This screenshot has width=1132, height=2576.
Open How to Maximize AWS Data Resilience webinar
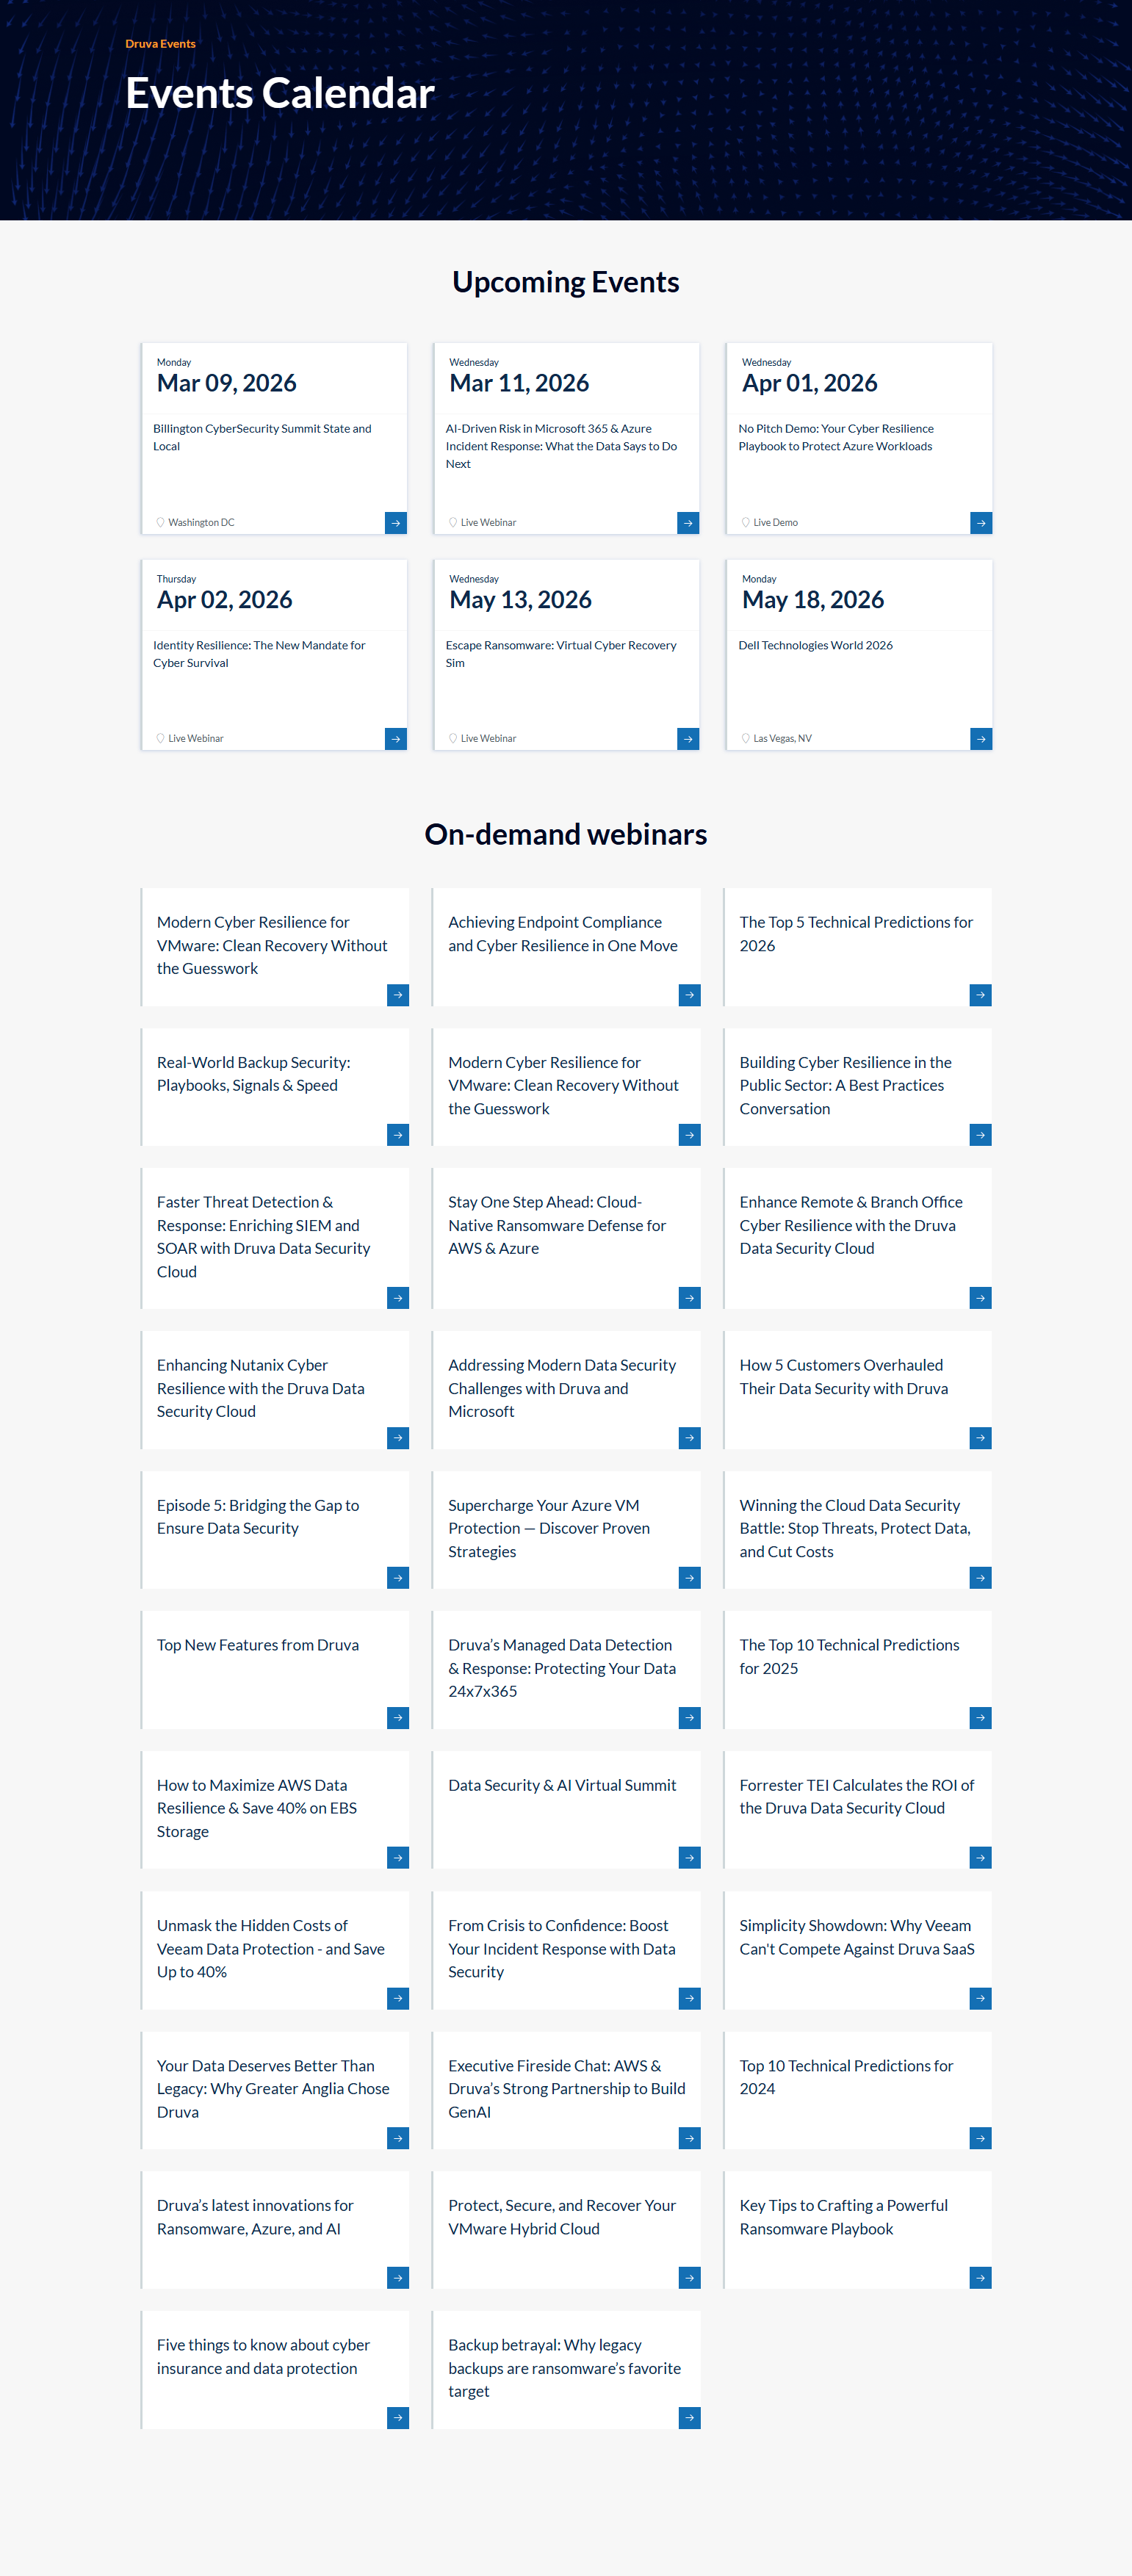pyautogui.click(x=257, y=1808)
